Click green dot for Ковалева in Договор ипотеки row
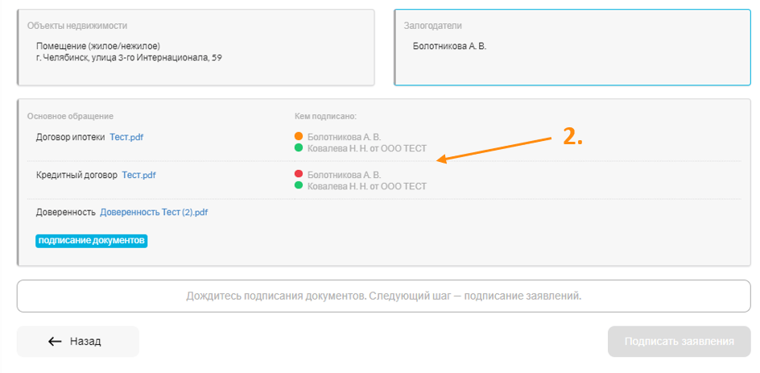The height and width of the screenshot is (373, 760). coord(299,147)
